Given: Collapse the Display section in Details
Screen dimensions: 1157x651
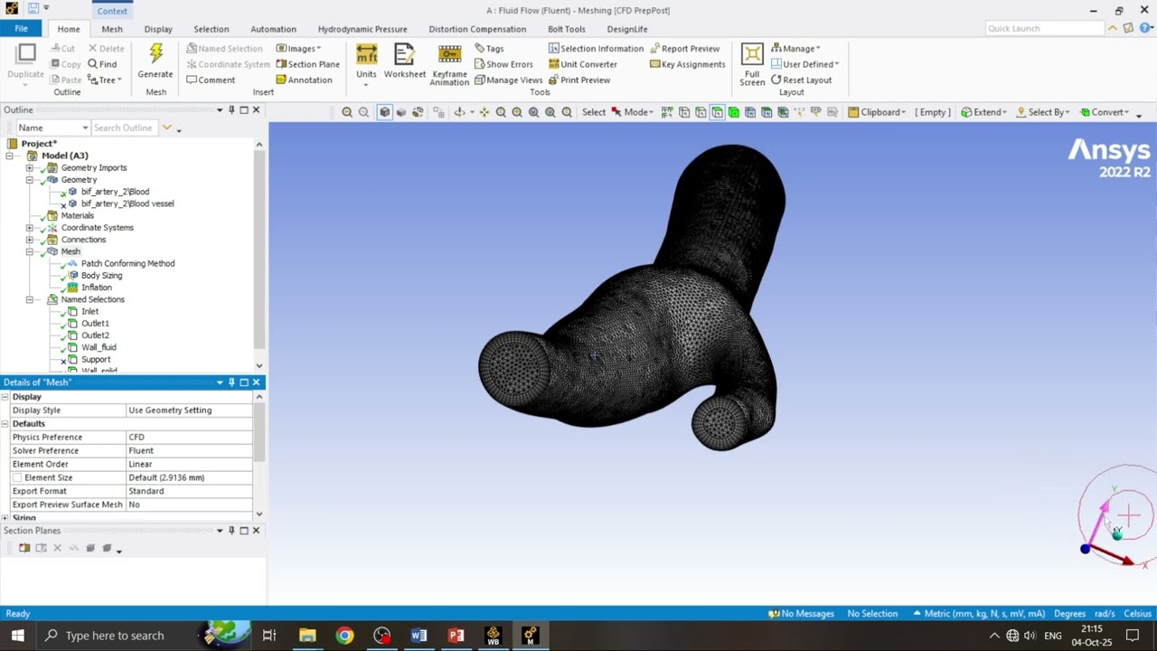Looking at the screenshot, I should tap(5, 397).
